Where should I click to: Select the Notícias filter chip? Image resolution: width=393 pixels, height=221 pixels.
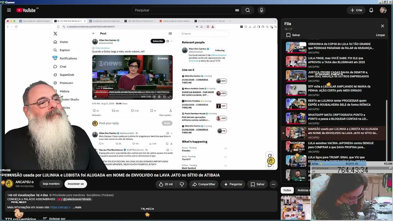303,190
